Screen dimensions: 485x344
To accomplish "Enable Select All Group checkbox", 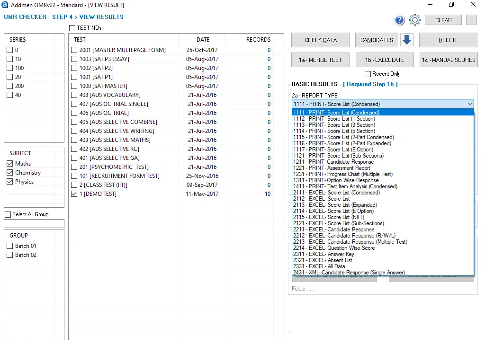I will coord(8,214).
